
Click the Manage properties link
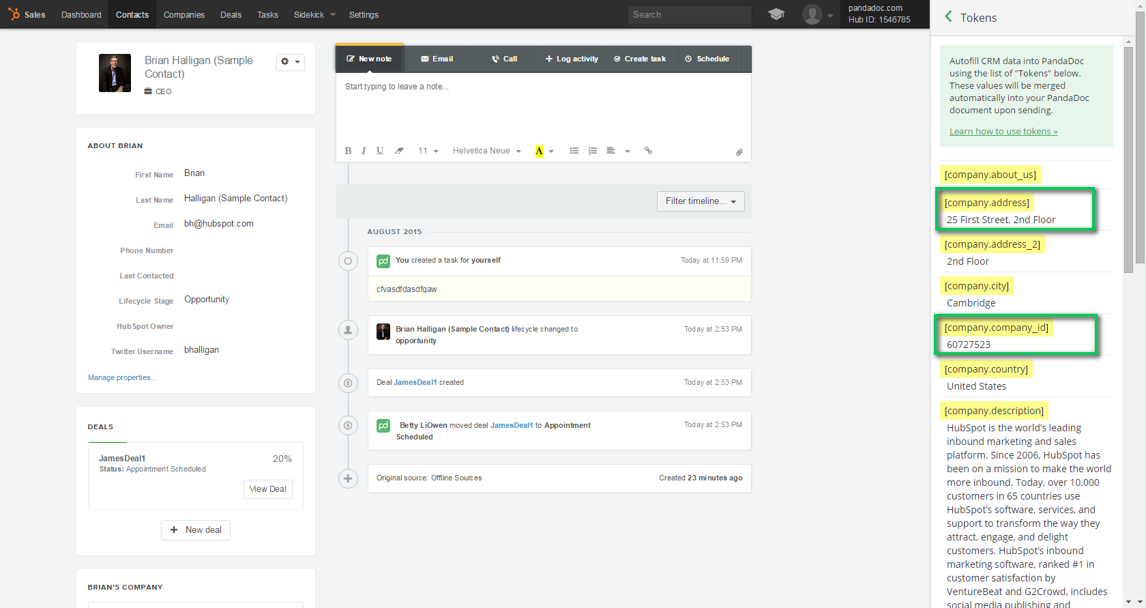pyautogui.click(x=121, y=377)
